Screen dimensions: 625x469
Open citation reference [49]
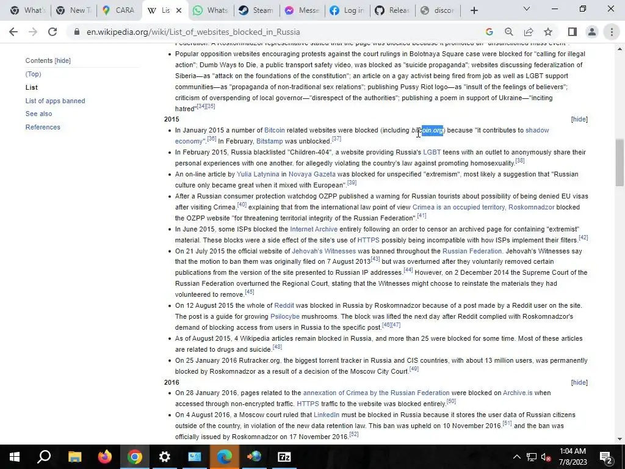[x=414, y=369]
